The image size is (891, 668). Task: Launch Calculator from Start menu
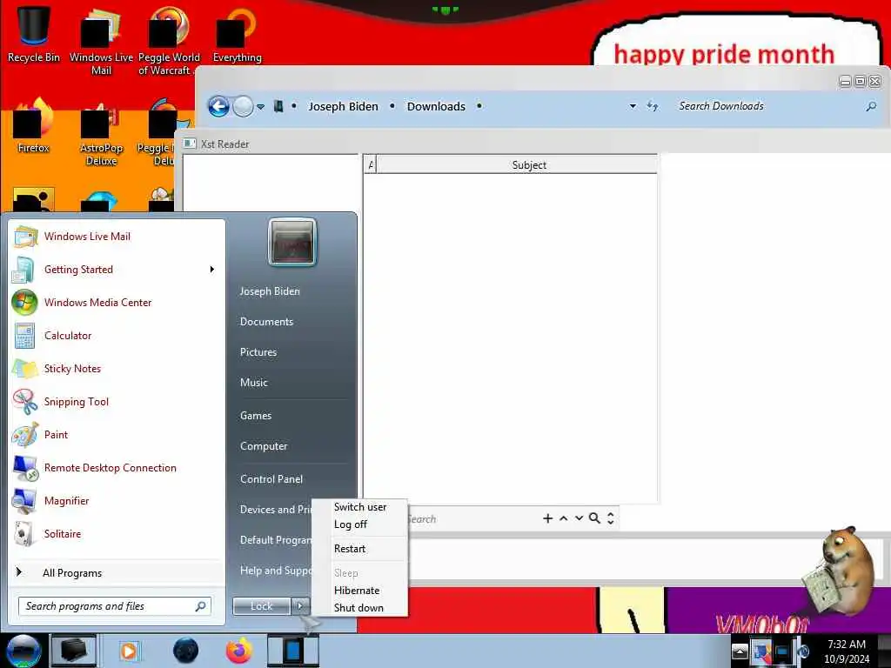click(x=117, y=335)
